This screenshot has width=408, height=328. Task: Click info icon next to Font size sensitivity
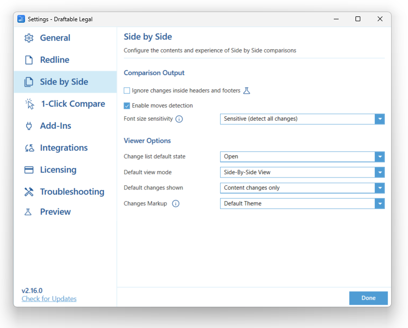pyautogui.click(x=179, y=119)
